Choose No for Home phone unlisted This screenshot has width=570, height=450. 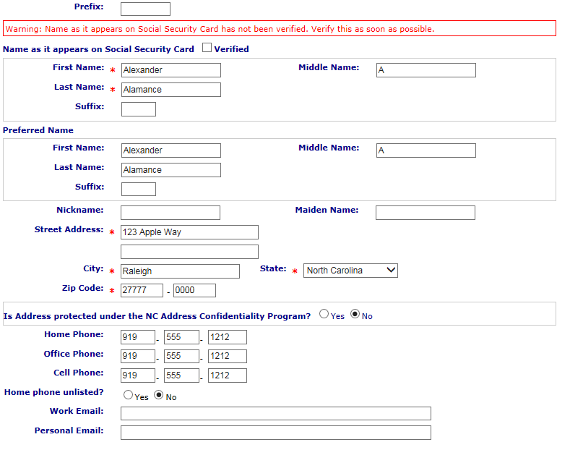click(x=159, y=396)
